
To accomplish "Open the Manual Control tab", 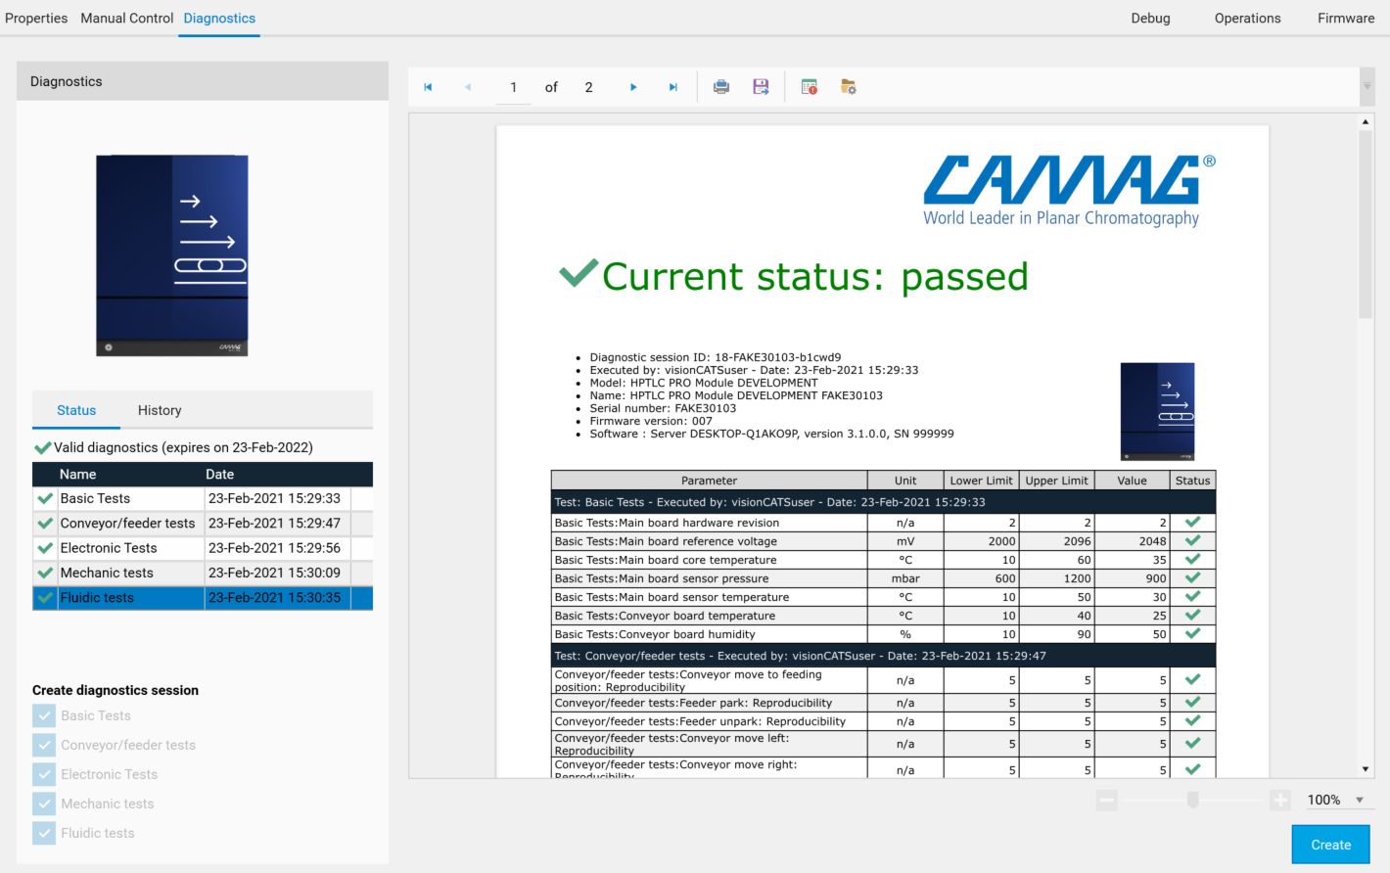I will 126,18.
